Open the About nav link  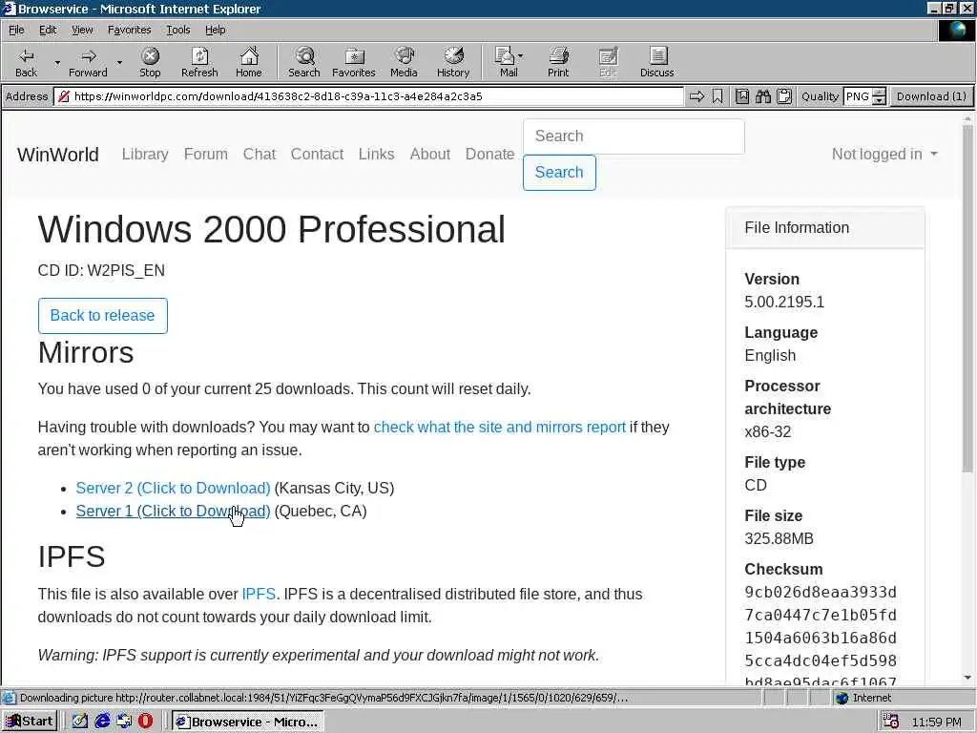430,154
